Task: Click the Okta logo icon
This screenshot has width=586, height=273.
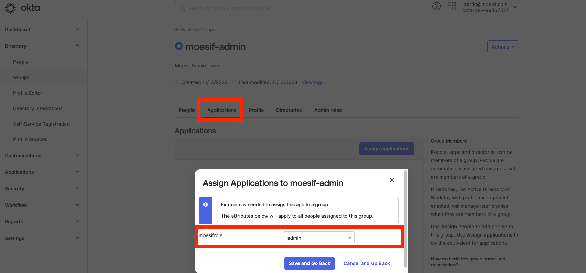Action: click(10, 8)
